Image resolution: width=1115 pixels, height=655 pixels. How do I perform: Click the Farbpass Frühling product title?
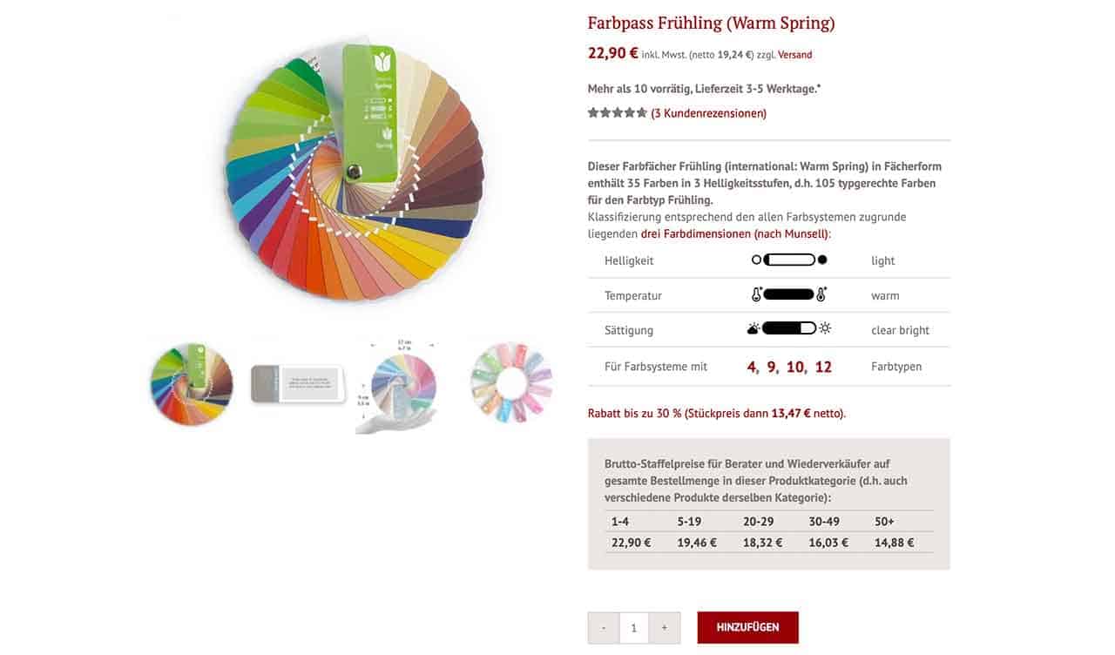click(711, 23)
